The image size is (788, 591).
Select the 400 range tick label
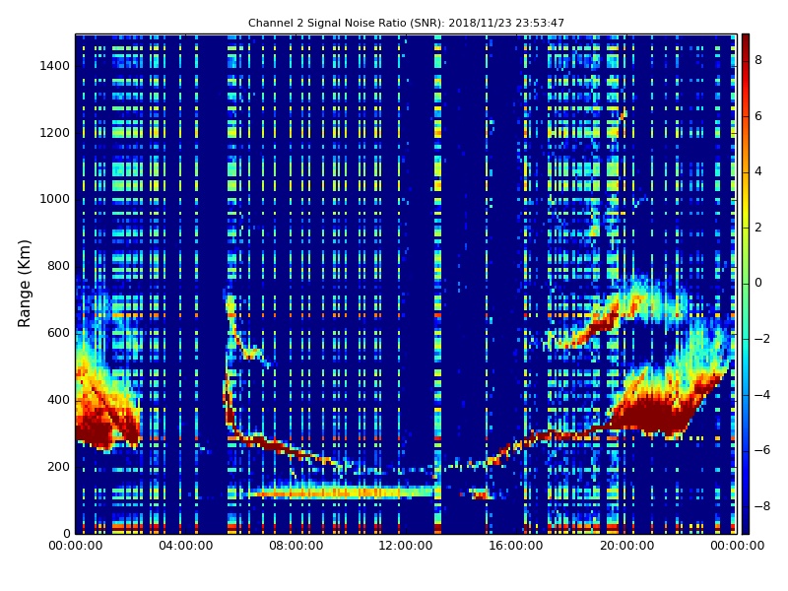[x=58, y=400]
